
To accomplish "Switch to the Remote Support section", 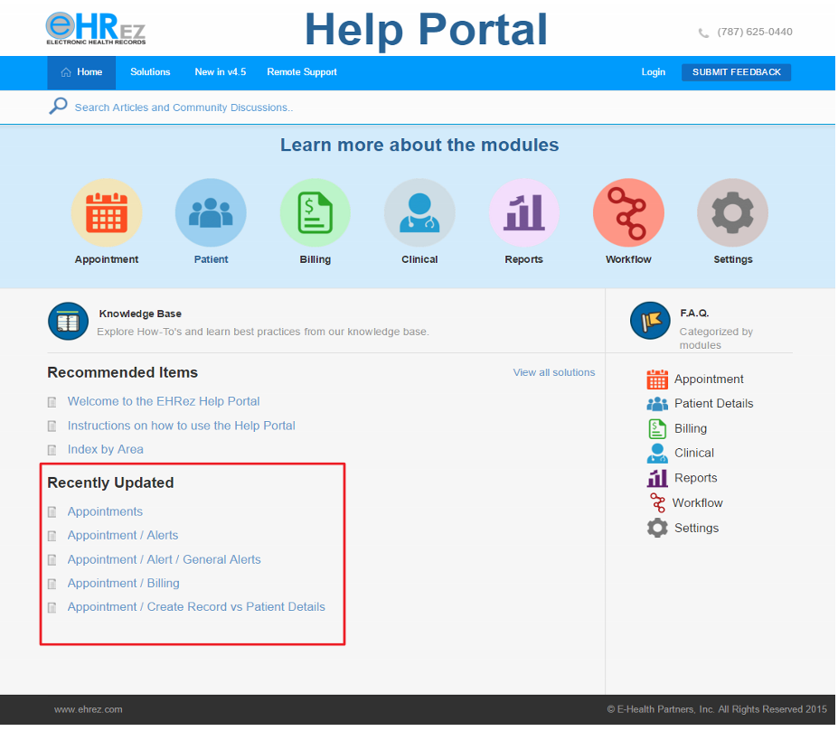I will tap(301, 72).
